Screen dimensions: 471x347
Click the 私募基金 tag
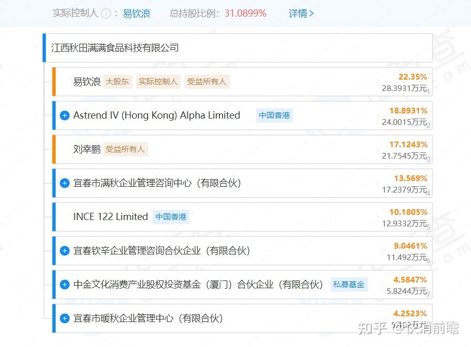(349, 285)
